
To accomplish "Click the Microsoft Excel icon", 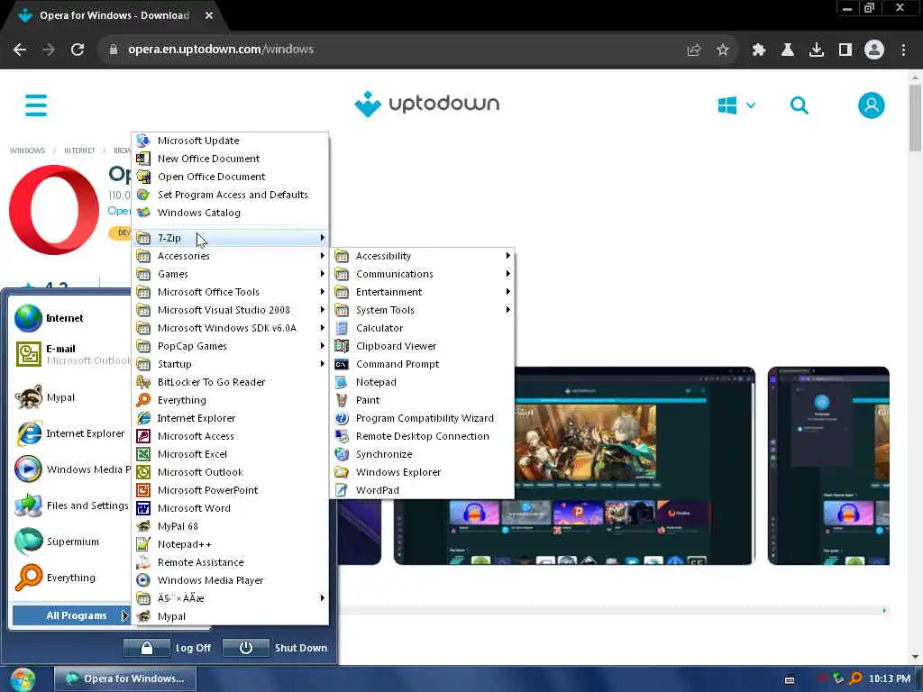I will pyautogui.click(x=143, y=454).
